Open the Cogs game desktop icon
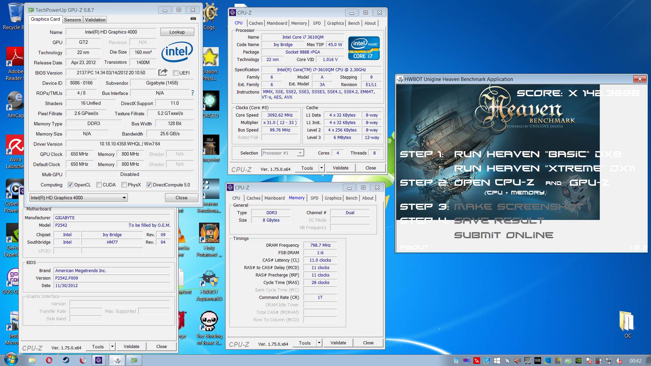 click(x=209, y=16)
